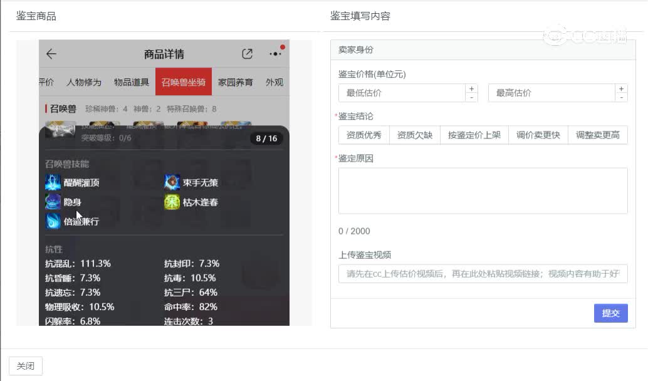Click the 命中率: 82% stat text
The image size is (648, 381).
(x=191, y=306)
